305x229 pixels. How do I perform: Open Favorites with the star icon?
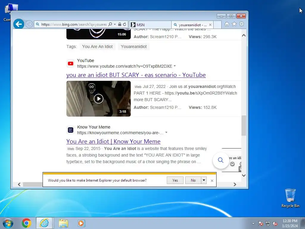pyautogui.click(x=234, y=24)
